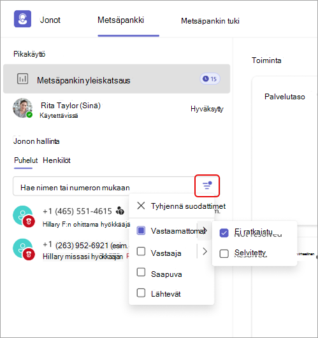This screenshot has width=318, height=338.
Task: Click the Toiminta heading
Action: pyautogui.click(x=266, y=60)
